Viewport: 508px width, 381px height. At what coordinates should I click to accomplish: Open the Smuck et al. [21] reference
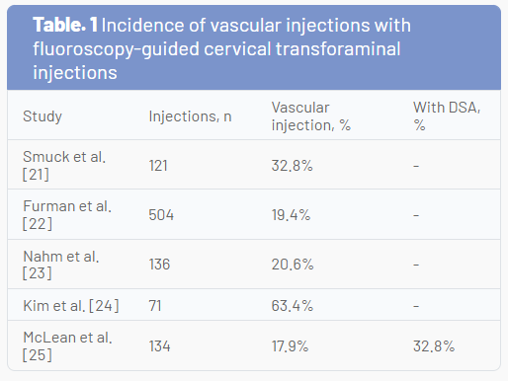pyautogui.click(x=64, y=165)
